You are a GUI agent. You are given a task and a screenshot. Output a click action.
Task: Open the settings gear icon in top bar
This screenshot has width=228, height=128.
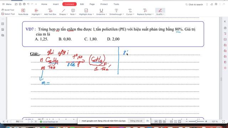tap(216, 4)
